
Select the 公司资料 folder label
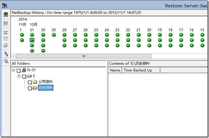[46, 82]
